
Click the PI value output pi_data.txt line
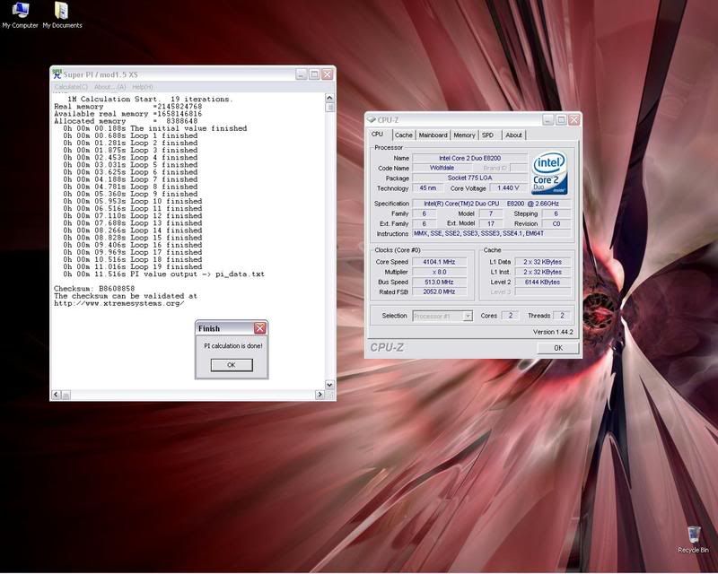pos(163,274)
